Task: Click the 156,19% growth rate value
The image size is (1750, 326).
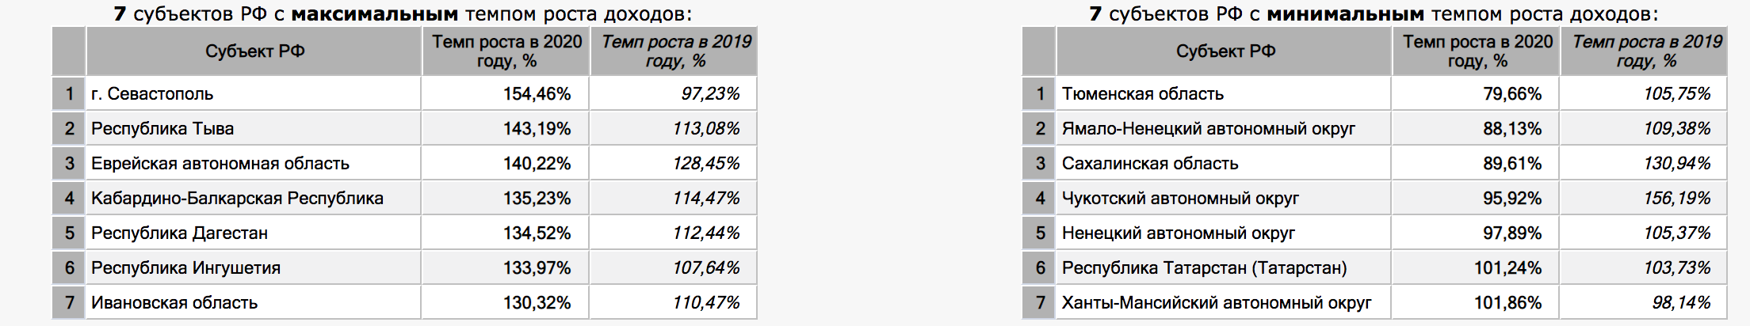Action: coord(1677,198)
